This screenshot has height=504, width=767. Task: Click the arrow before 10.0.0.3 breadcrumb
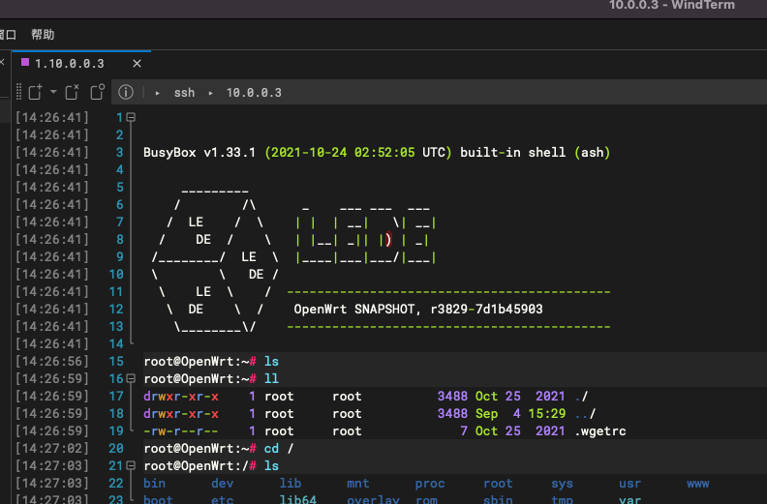point(211,93)
